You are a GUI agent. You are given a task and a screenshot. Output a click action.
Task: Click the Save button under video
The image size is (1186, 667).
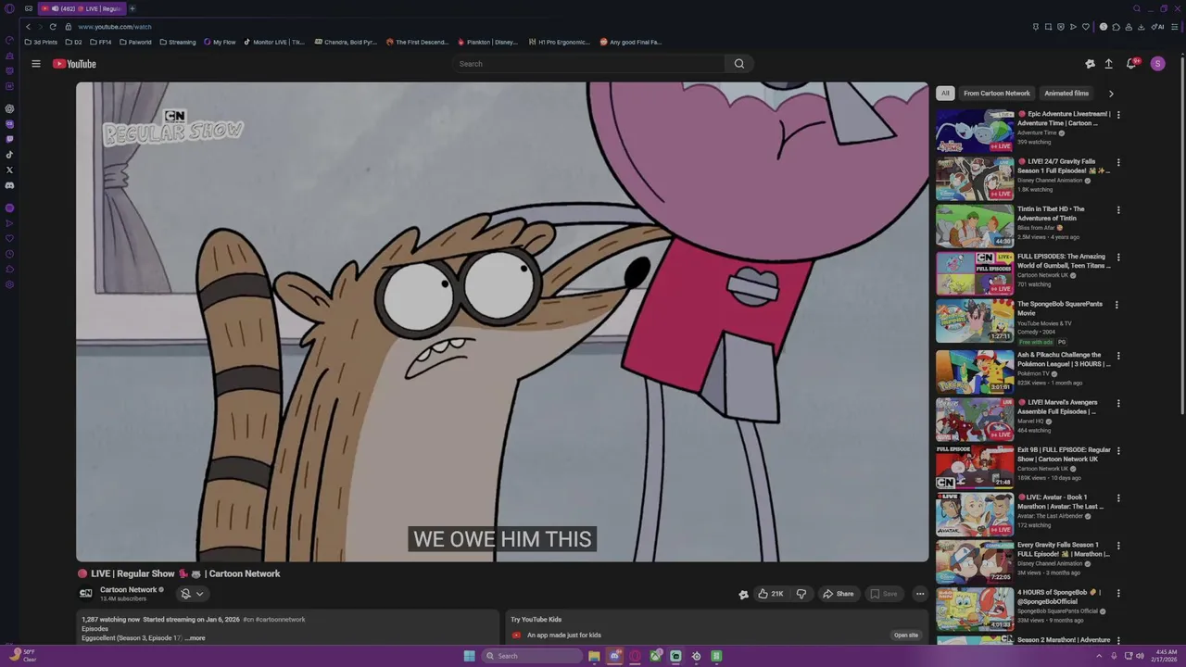884,594
